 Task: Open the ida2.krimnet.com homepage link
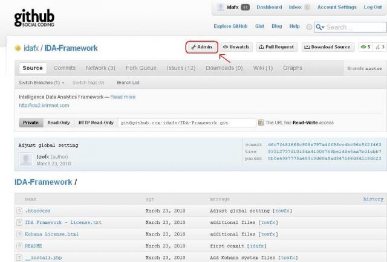click(44, 106)
